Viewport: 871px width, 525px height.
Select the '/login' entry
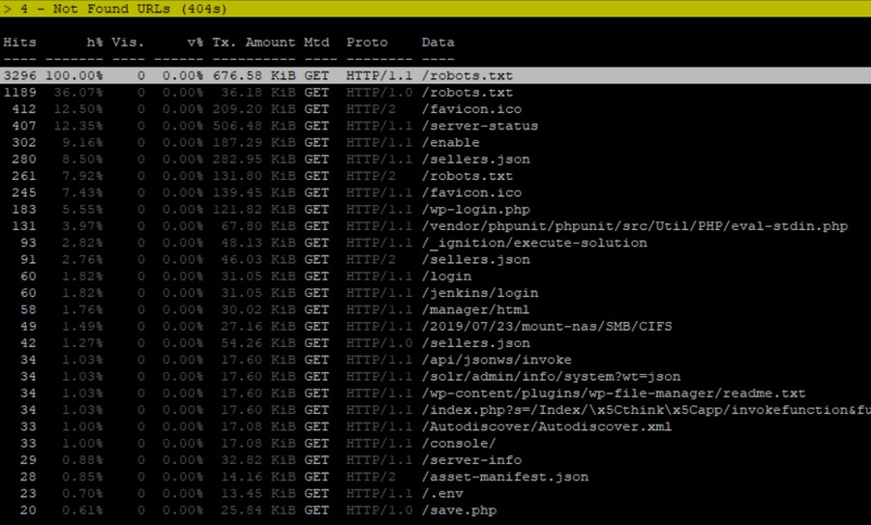tap(446, 276)
